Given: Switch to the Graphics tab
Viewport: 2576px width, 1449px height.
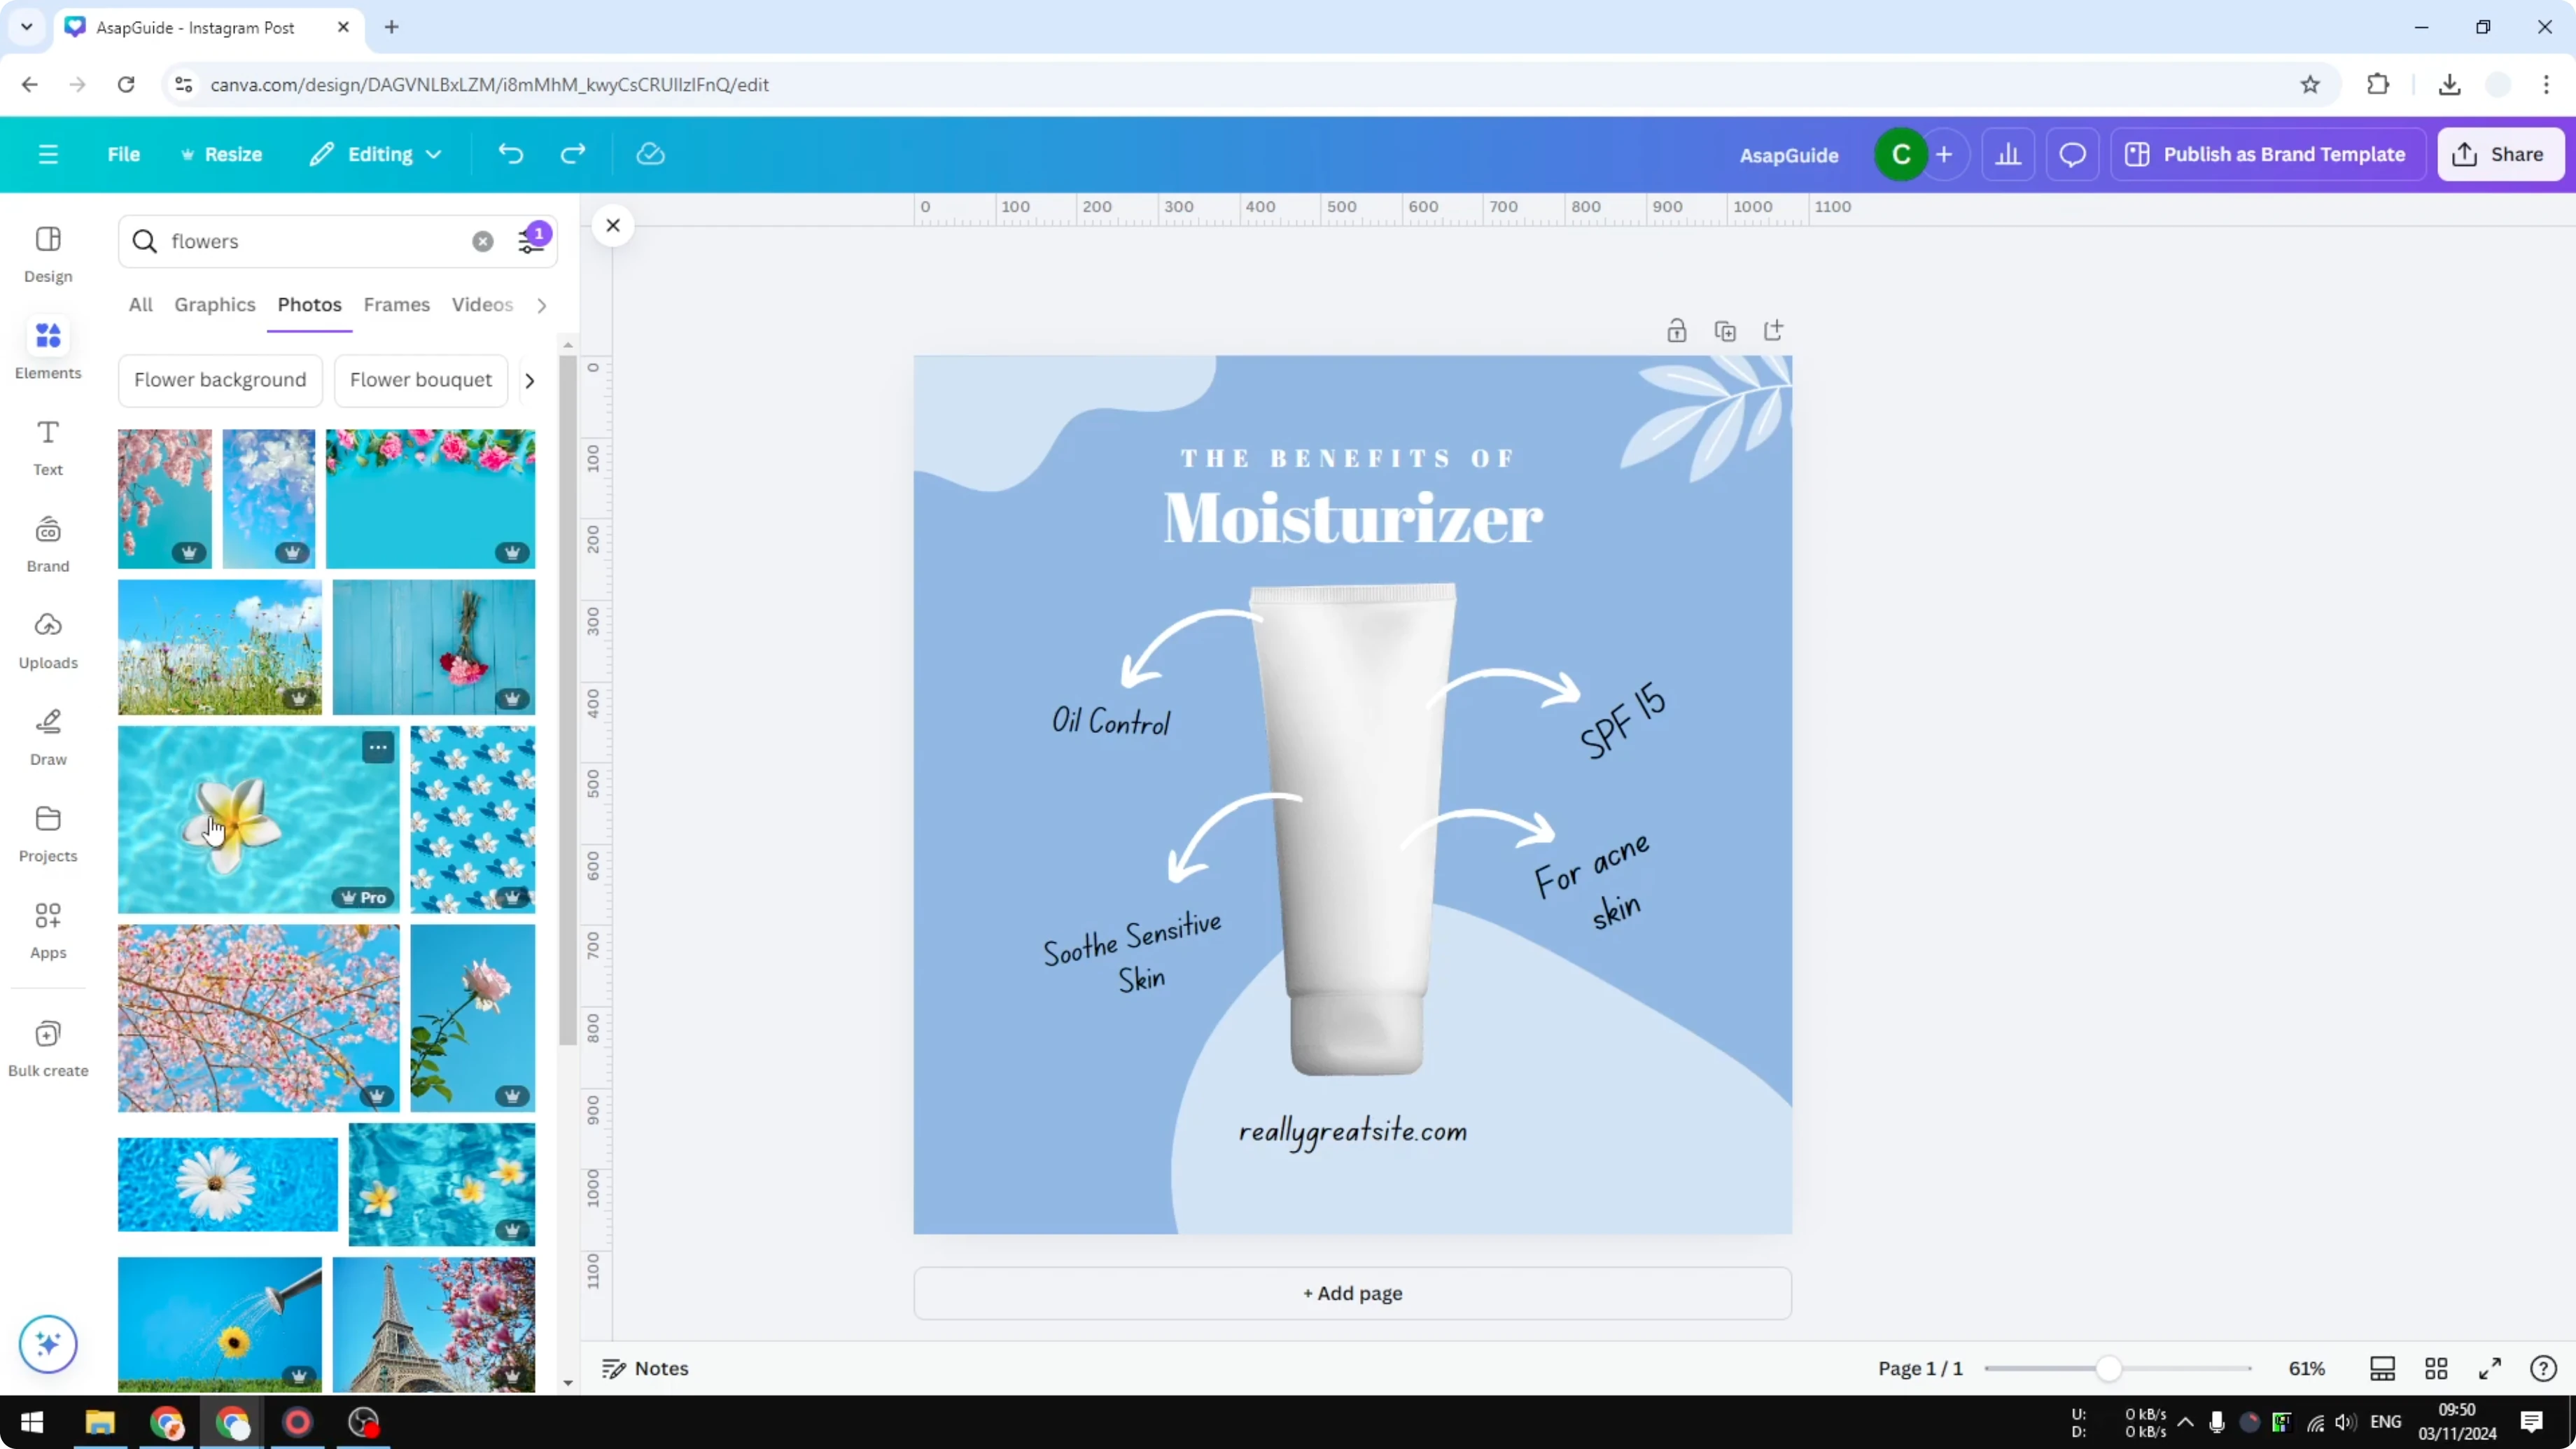Looking at the screenshot, I should (214, 305).
